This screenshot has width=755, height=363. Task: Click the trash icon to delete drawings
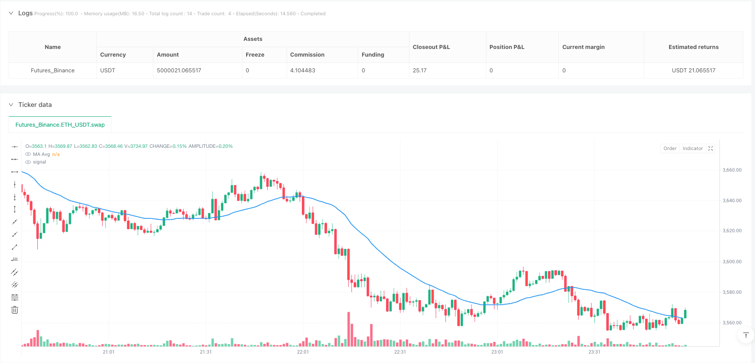(x=15, y=310)
